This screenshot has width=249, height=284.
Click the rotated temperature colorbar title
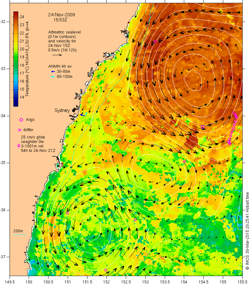click(x=27, y=59)
